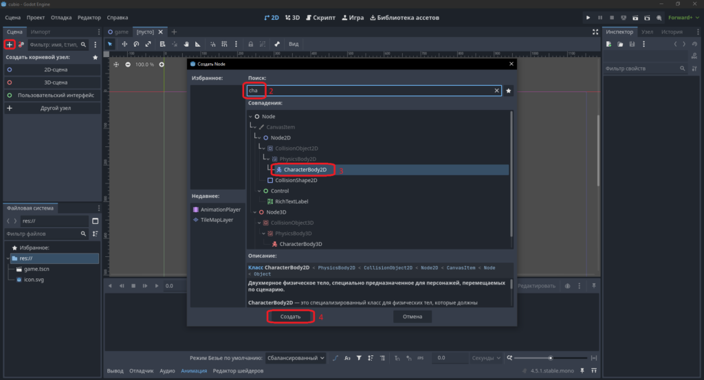Open the game scene tab
The height and width of the screenshot is (380, 704).
point(118,32)
